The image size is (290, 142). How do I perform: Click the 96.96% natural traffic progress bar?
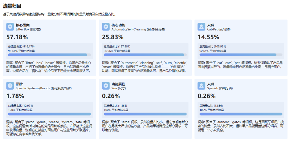tap(145, 55)
